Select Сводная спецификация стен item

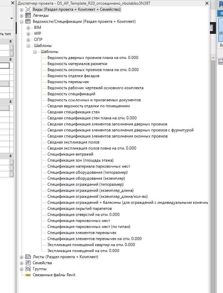(73, 112)
